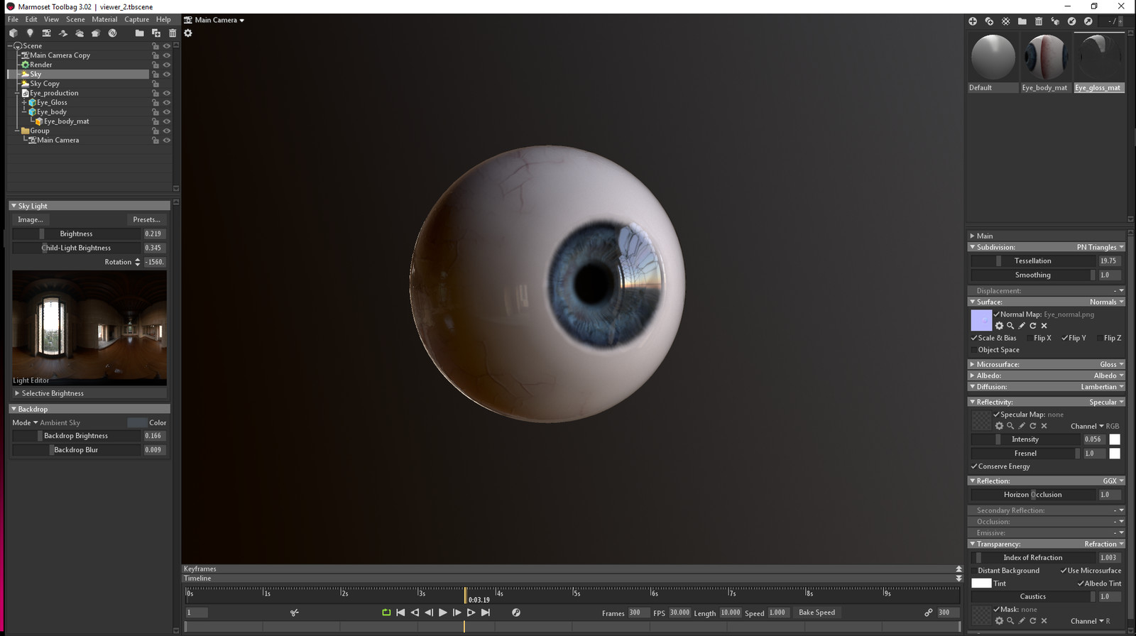The image size is (1136, 636).
Task: Toggle visibility of Eye_Gloss object
Action: click(167, 103)
